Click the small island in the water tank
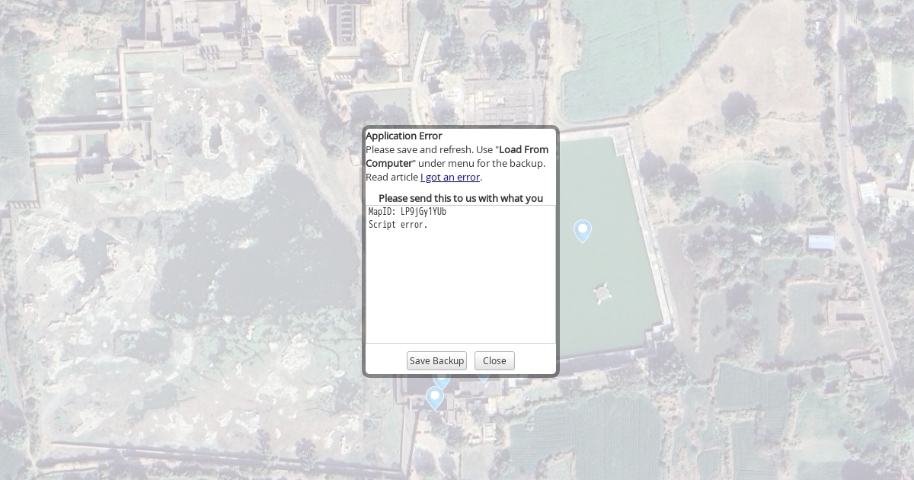914x480 pixels. (x=602, y=292)
